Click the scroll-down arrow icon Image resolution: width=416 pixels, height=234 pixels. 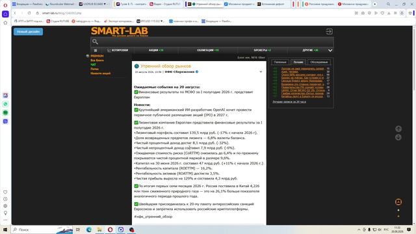tap(398, 137)
